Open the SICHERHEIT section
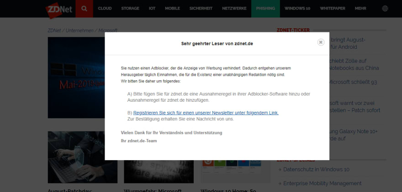The image size is (402, 192). [x=201, y=9]
